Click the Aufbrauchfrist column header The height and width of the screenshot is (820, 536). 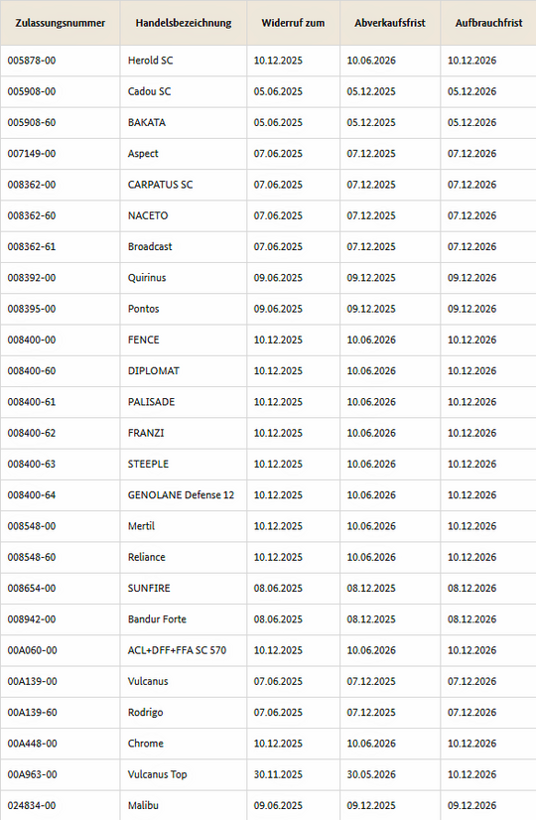pyautogui.click(x=489, y=23)
